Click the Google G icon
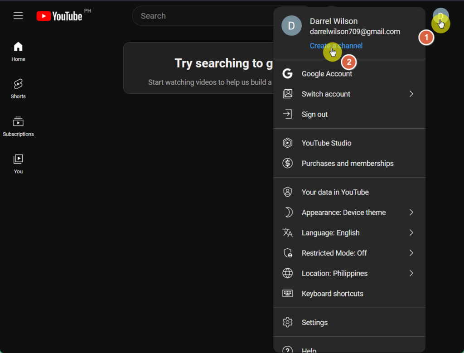Viewport: 464px width, 353px height. (287, 73)
